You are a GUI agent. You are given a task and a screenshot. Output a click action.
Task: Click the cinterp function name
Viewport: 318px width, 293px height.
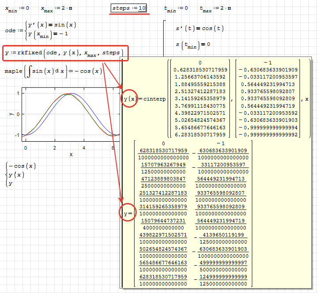click(x=152, y=99)
